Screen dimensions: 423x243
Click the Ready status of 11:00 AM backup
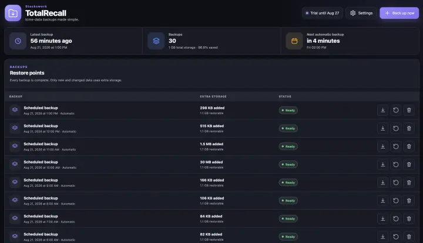click(288, 146)
